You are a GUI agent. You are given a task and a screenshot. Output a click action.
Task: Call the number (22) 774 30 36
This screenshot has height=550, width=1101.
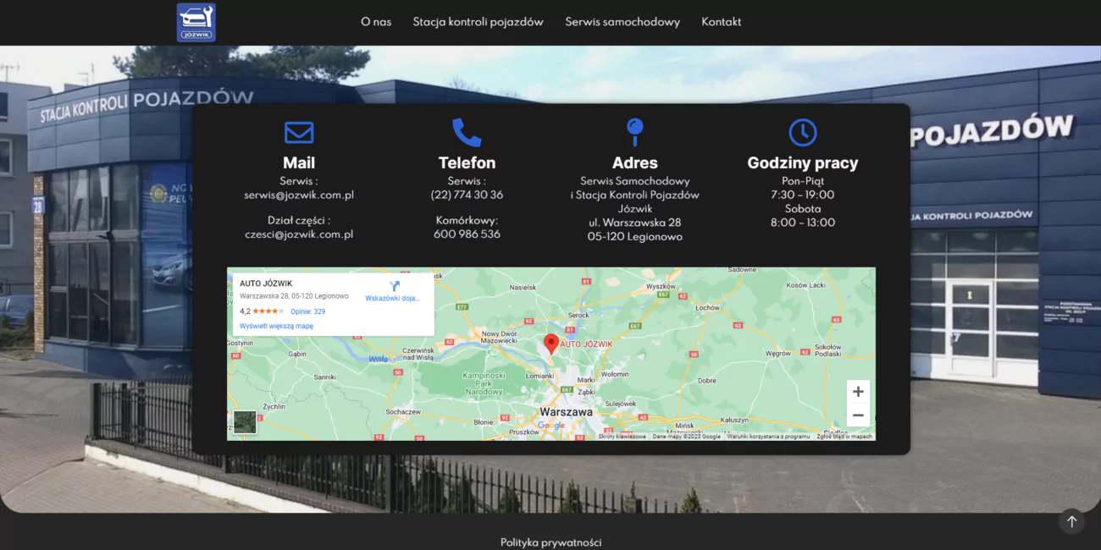point(467,195)
